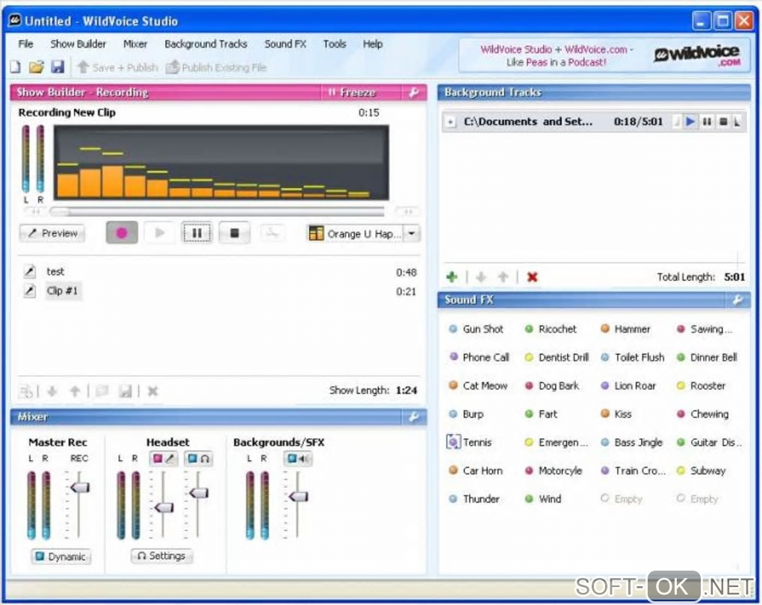Open Show Builder wrench settings
The image size is (762, 605).
click(x=414, y=93)
